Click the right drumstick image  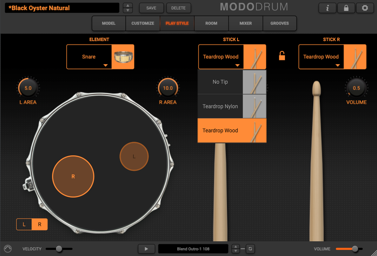click(x=317, y=161)
